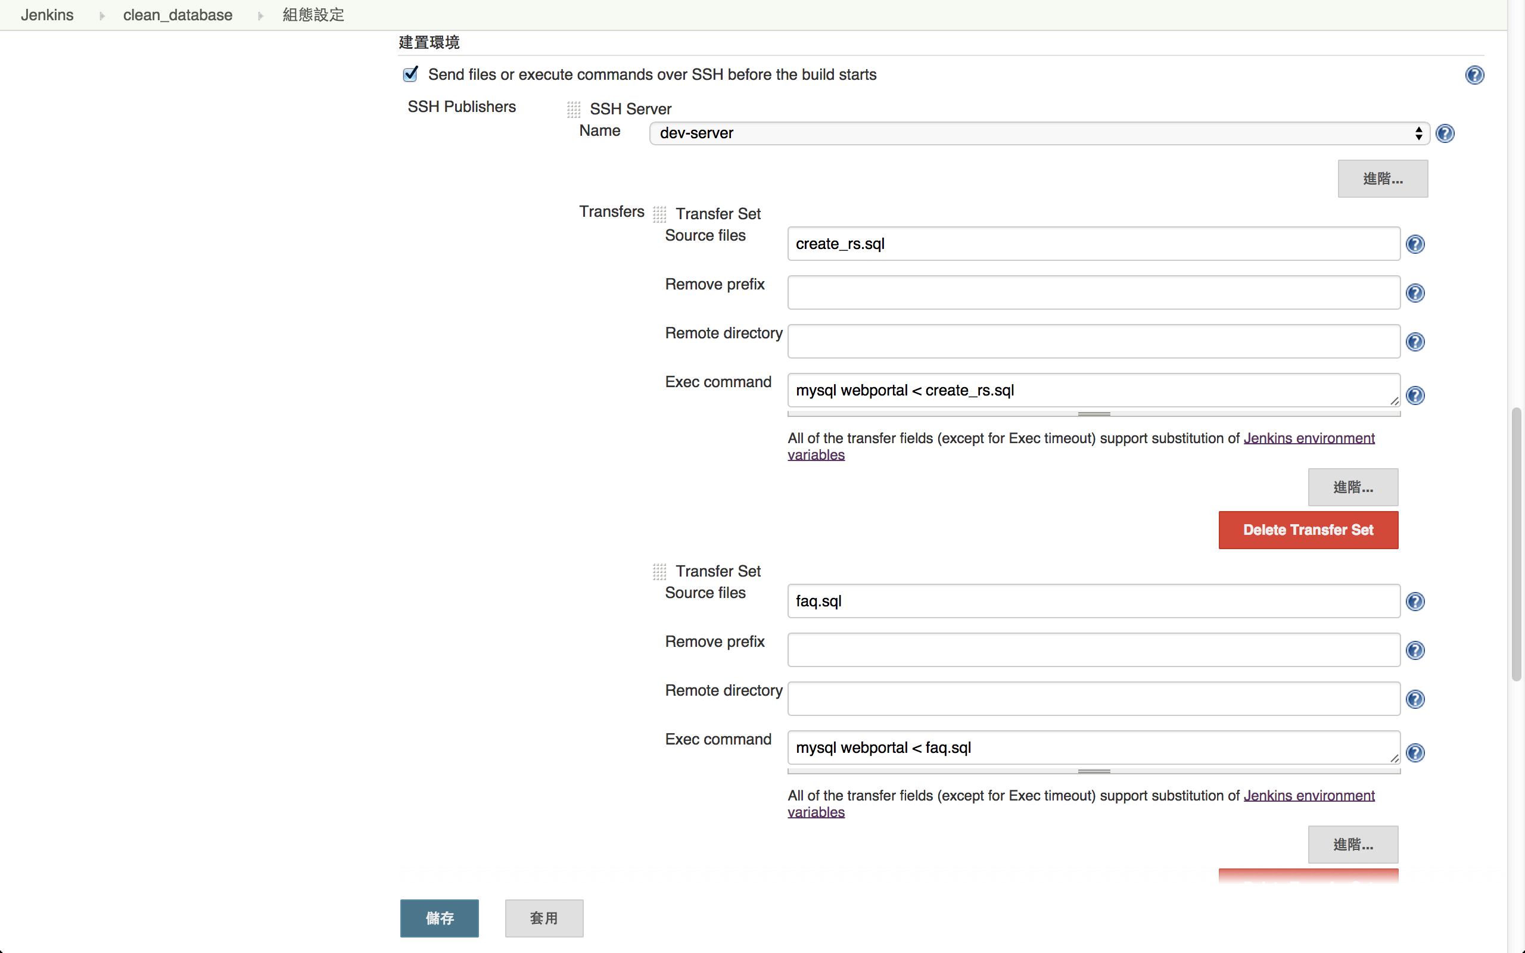Open help for create_rs.sql Source files field
Viewport: 1525px width, 953px height.
1415,244
